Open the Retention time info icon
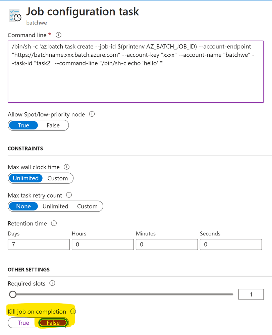Screen dimensions: 272x335 click(54, 223)
